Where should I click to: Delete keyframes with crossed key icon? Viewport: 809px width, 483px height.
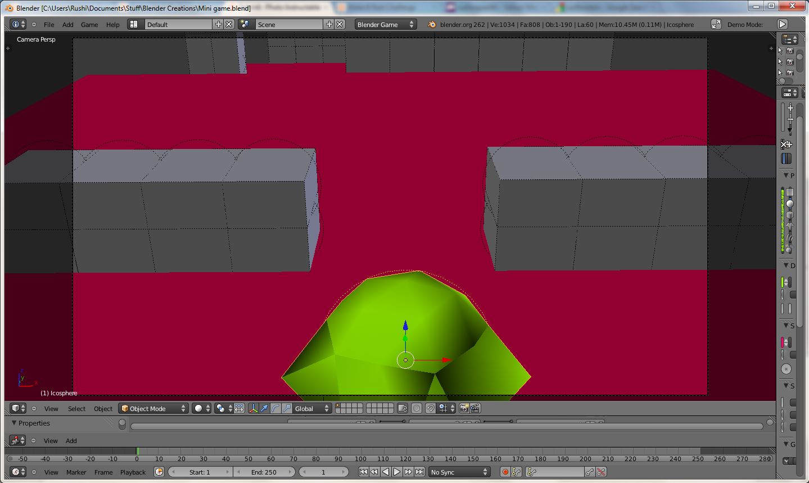601,472
